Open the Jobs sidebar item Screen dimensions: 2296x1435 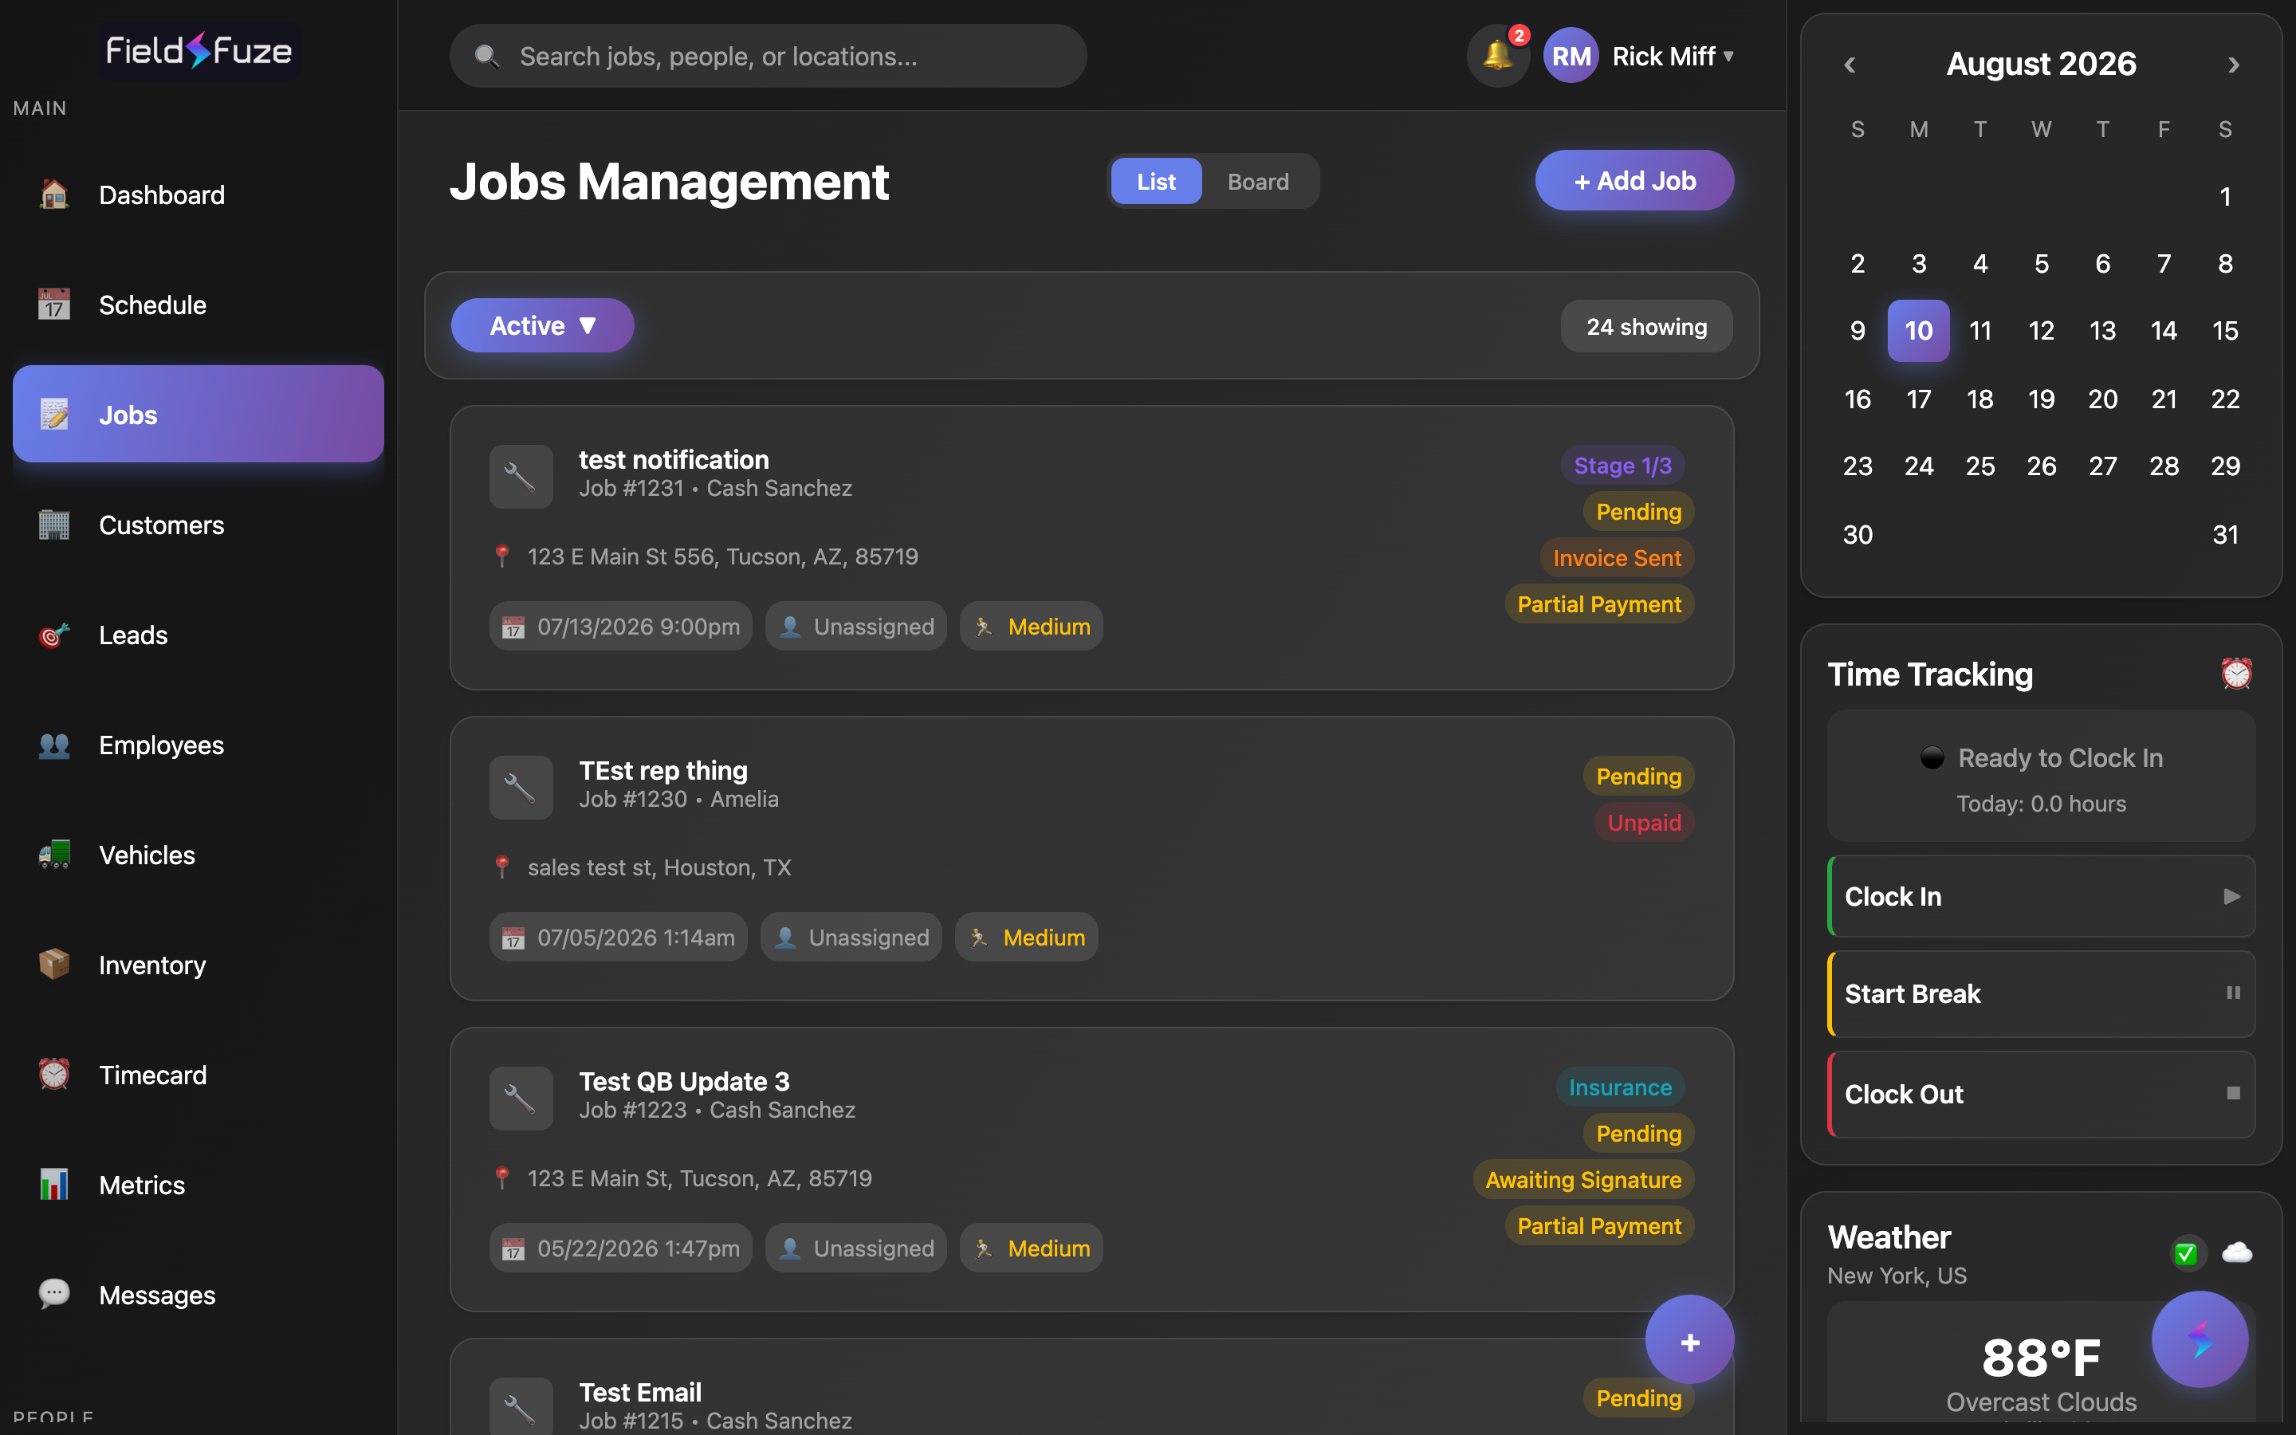click(x=199, y=414)
